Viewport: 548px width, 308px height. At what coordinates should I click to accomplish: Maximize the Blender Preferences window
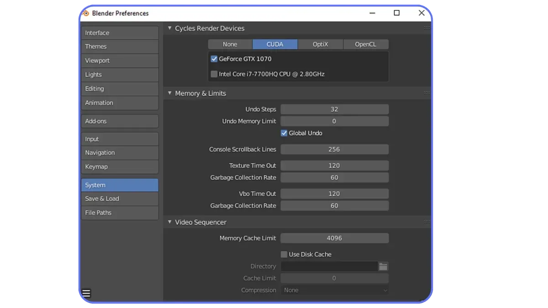pyautogui.click(x=397, y=13)
